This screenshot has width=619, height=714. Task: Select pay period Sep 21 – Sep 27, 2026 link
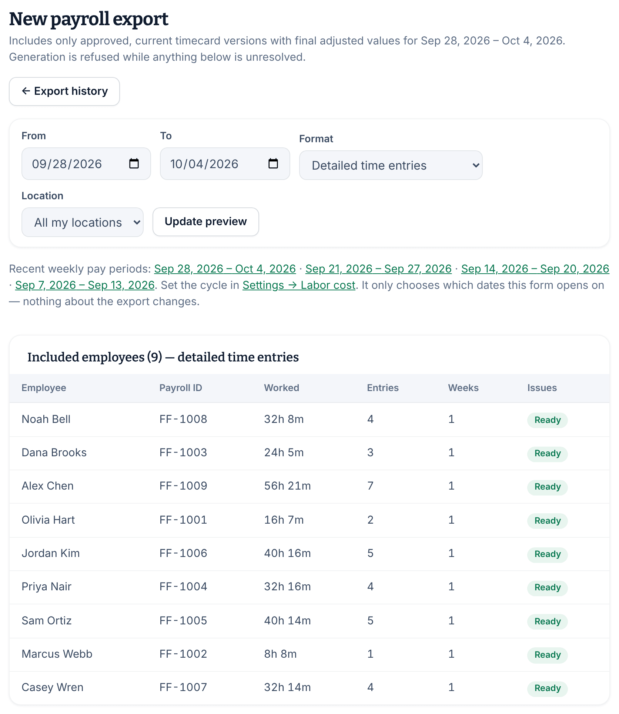tap(378, 269)
